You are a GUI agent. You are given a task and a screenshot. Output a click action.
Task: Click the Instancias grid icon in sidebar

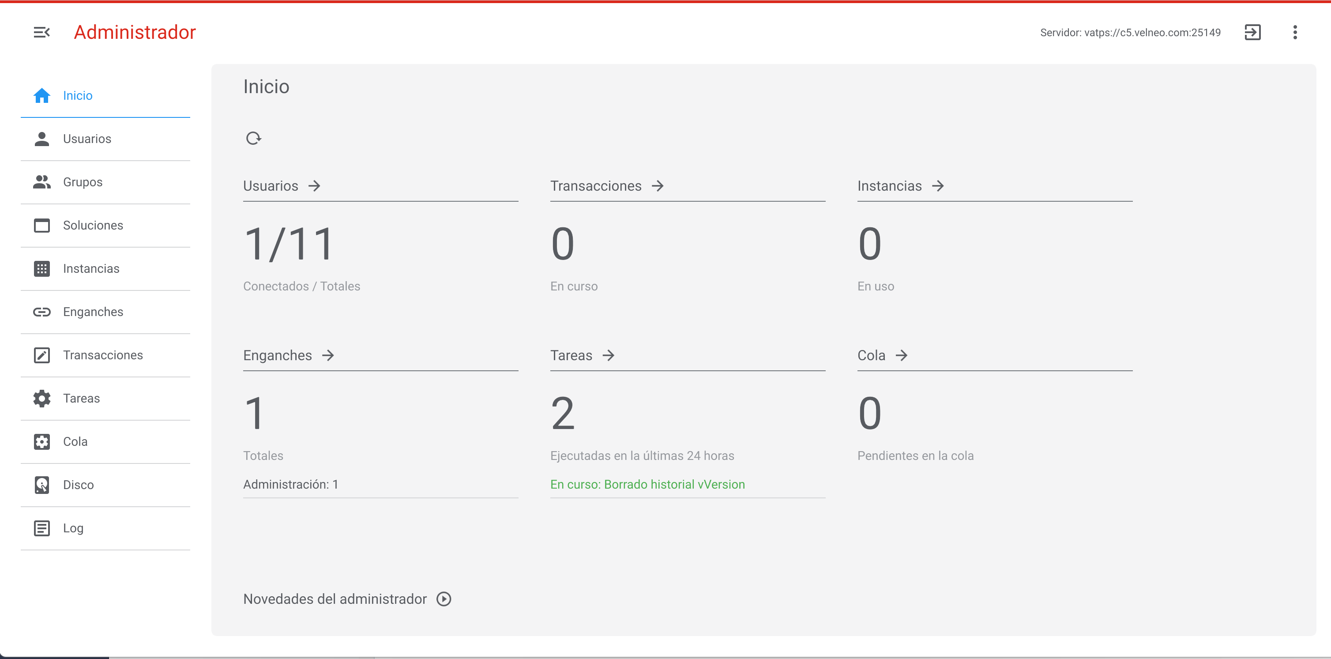coord(42,269)
